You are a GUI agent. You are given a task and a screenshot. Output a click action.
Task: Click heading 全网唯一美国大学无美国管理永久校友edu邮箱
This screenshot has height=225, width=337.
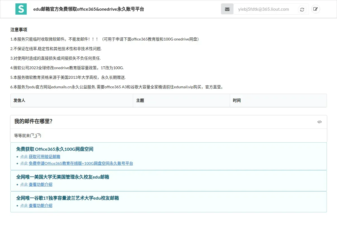(x=63, y=177)
